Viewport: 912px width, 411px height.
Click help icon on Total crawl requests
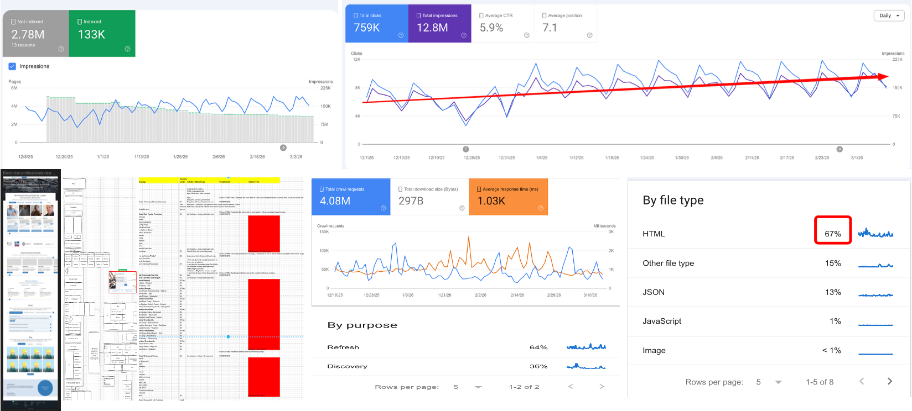tap(383, 208)
